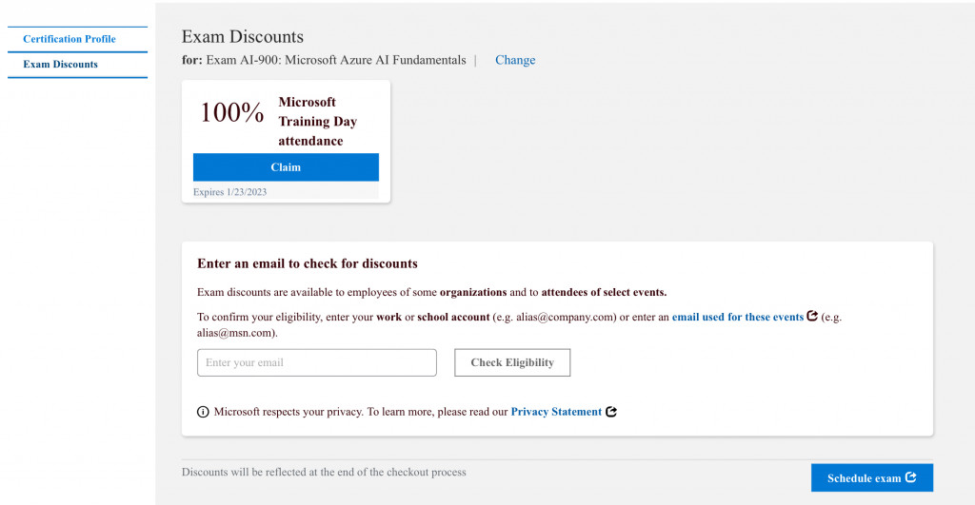Click the Exam AI-900 Azure AI Fundamentals text

click(x=336, y=60)
